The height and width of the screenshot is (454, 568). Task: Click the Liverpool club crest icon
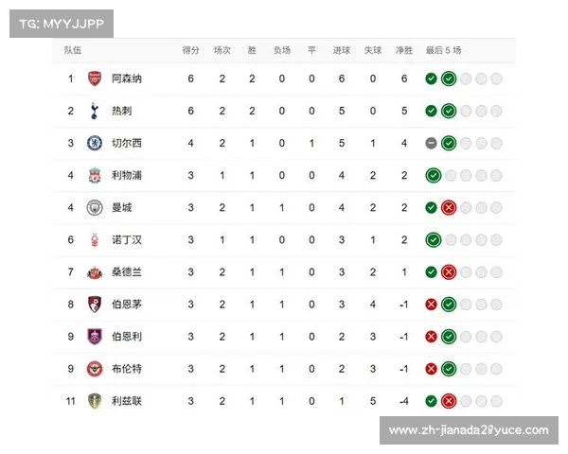click(x=94, y=175)
